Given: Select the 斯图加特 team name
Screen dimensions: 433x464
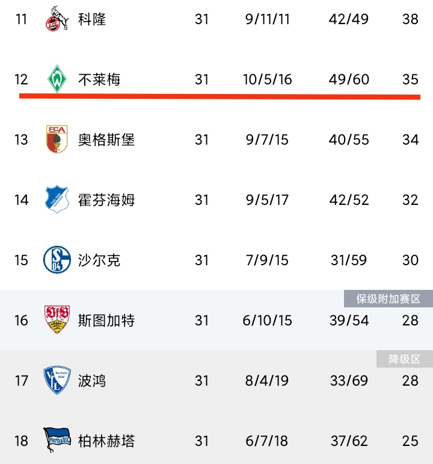Looking at the screenshot, I should 106,321.
